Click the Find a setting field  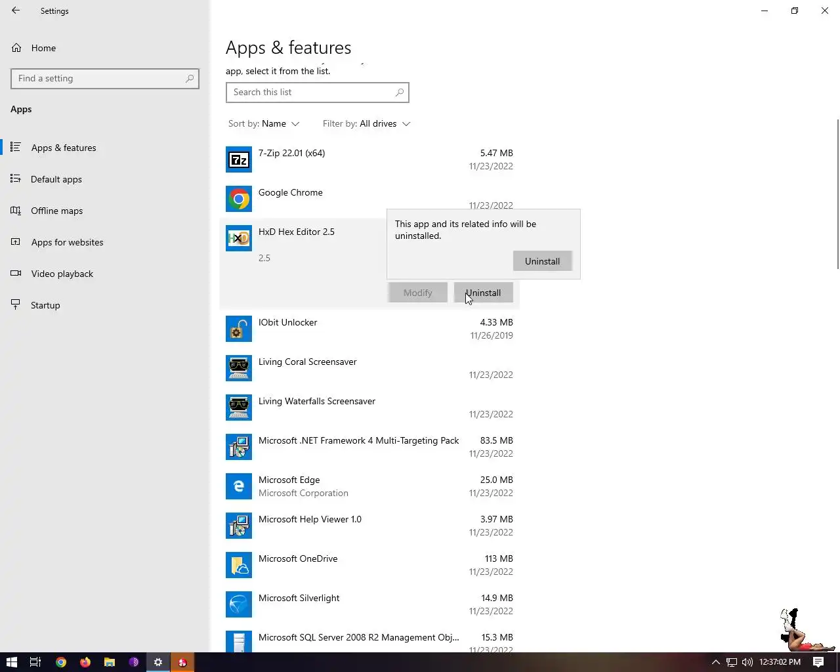pos(105,78)
